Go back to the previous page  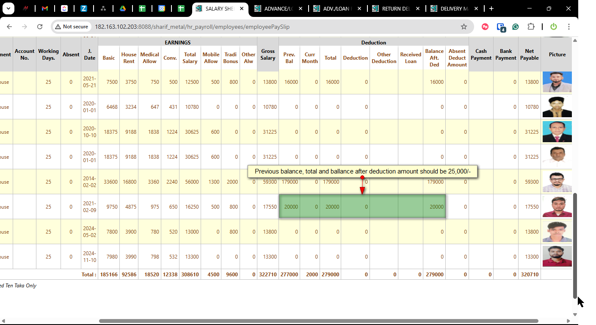coord(9,27)
